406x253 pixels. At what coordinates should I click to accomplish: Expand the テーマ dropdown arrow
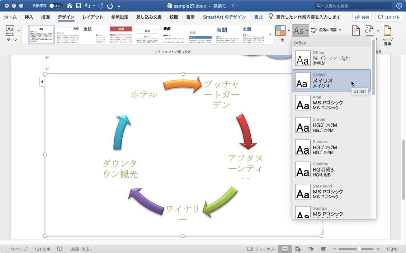[x=19, y=31]
